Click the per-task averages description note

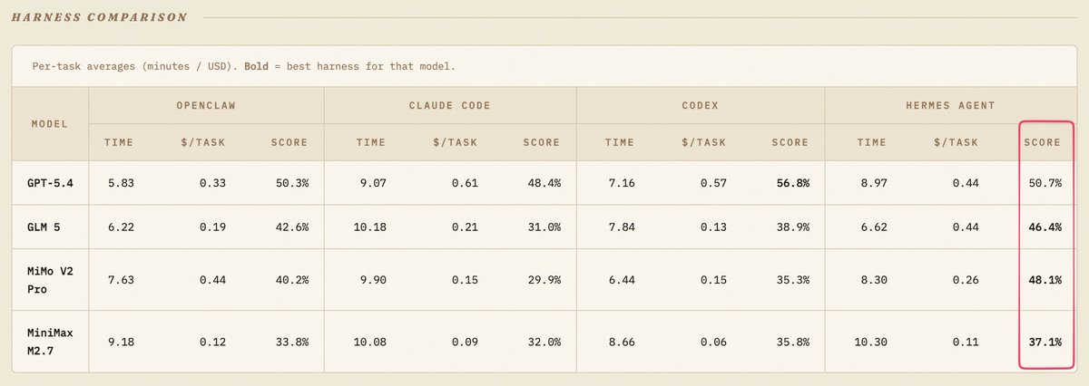[243, 67]
